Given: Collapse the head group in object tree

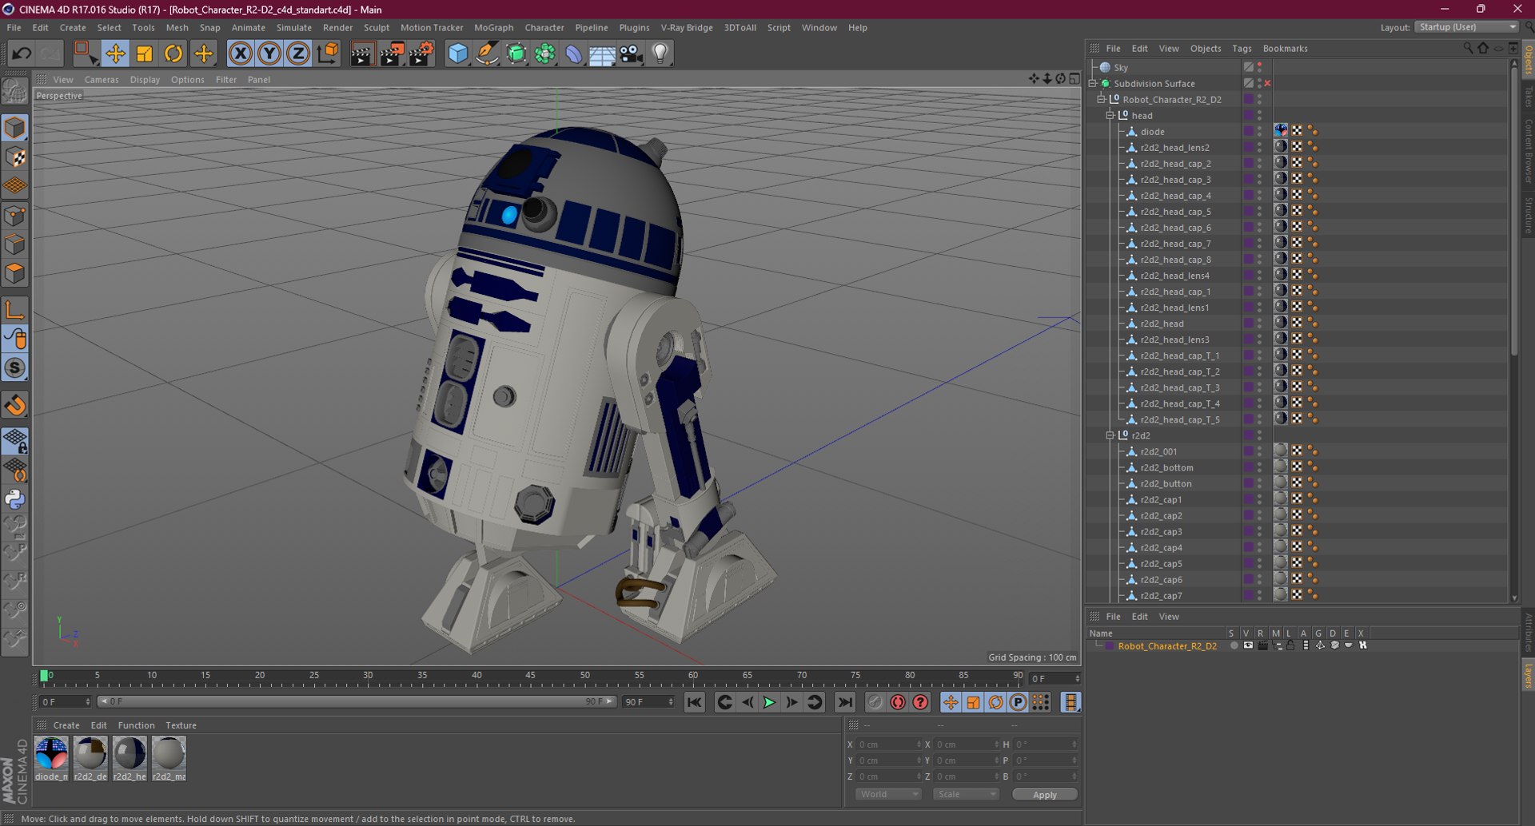Looking at the screenshot, I should click(1110, 115).
